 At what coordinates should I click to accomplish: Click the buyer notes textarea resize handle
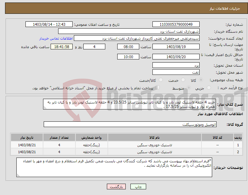(18, 175)
